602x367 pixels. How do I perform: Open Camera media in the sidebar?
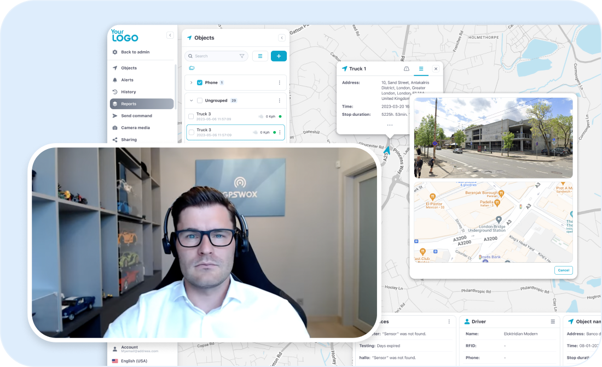135,128
